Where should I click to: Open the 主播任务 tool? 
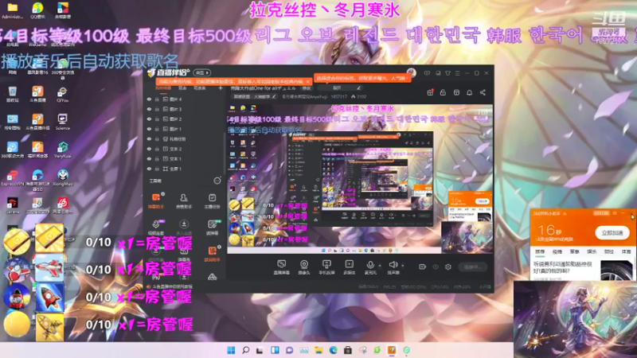pyautogui.click(x=212, y=201)
